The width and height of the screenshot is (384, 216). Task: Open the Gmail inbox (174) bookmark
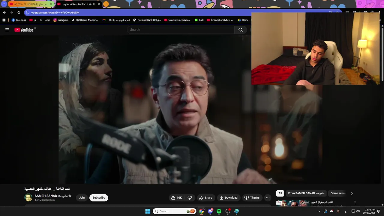pyautogui.click(x=116, y=20)
